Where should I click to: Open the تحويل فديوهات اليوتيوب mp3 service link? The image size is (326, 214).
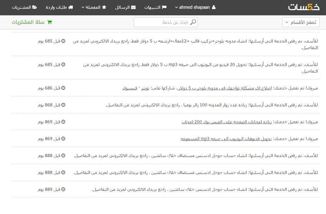point(226,139)
